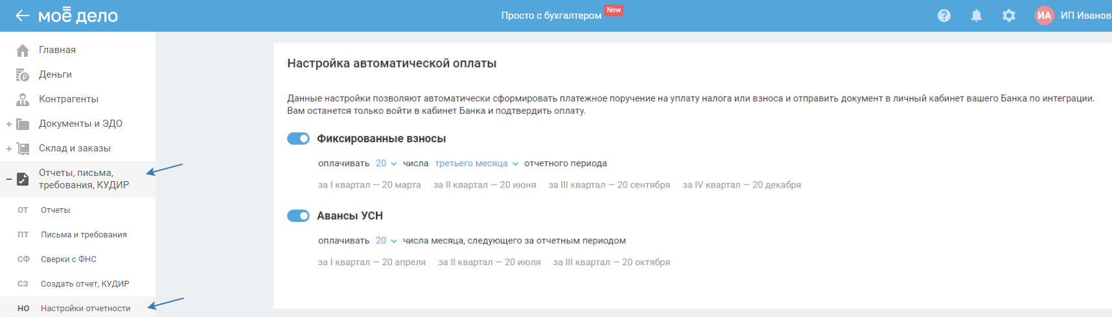This screenshot has height=317, width=1112.
Task: Open the Просто с бухгалтером link
Action: pyautogui.click(x=551, y=16)
